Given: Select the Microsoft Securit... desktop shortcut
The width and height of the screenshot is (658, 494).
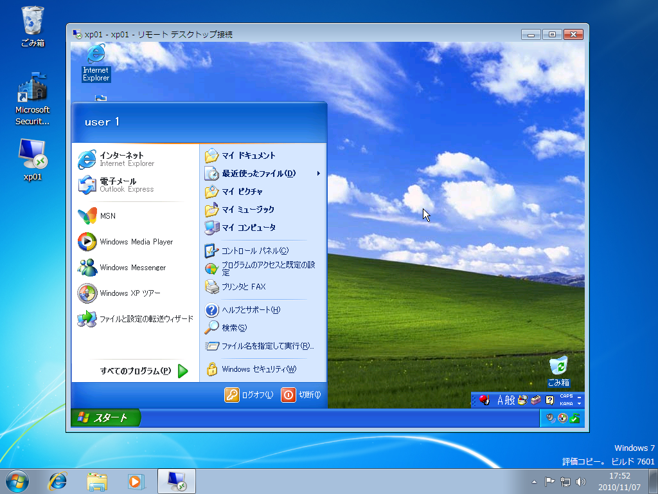Looking at the screenshot, I should (x=32, y=99).
